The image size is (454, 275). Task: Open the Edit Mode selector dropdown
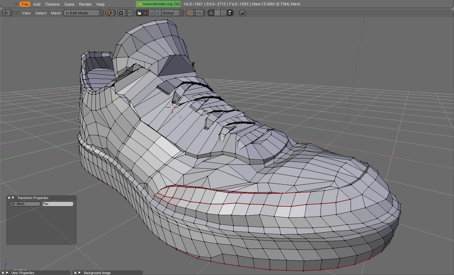point(83,13)
